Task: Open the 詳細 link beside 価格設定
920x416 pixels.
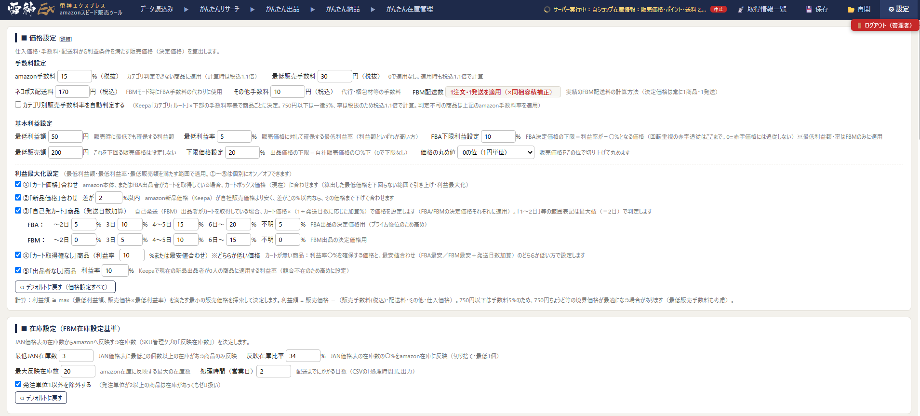Action: [66, 39]
